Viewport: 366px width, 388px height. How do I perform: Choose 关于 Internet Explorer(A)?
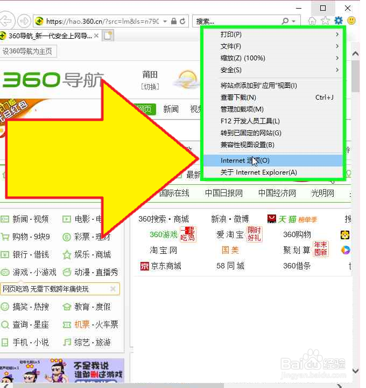click(273, 172)
